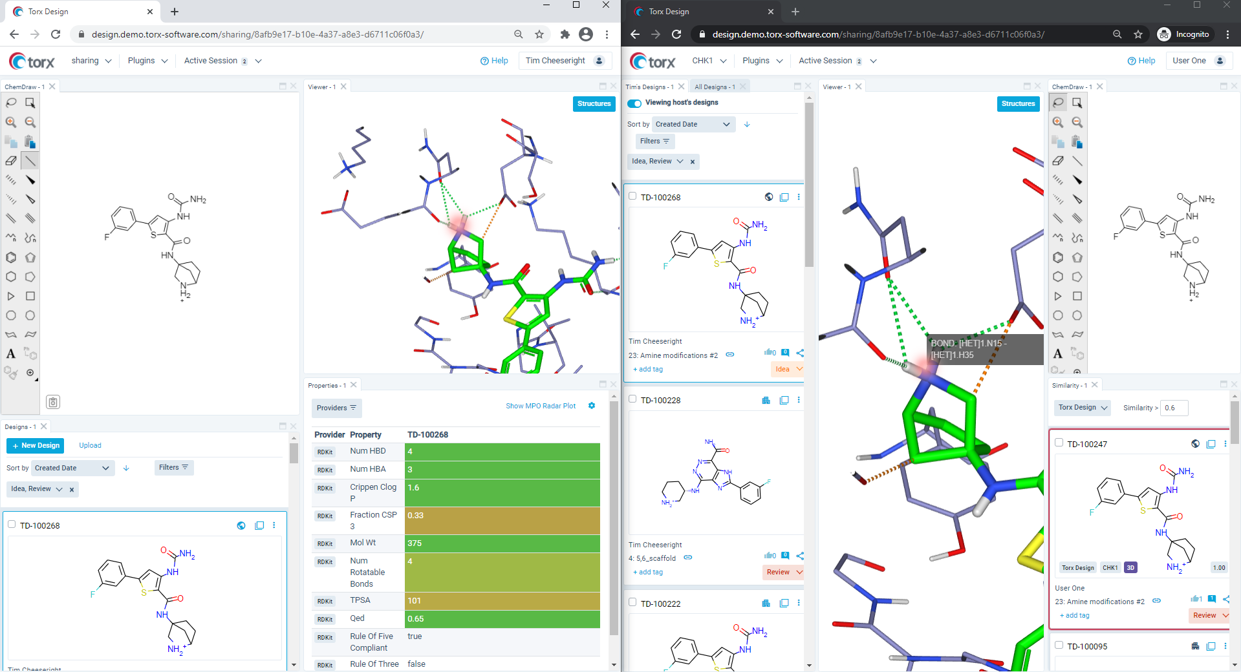Select the bold wedge bond tool in left ChemDraw
The width and height of the screenshot is (1241, 672).
(30, 180)
